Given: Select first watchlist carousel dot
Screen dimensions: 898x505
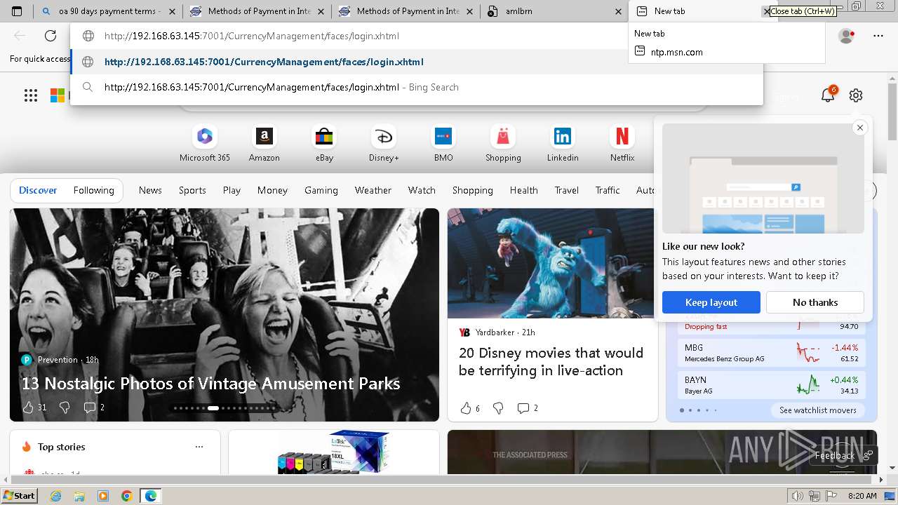Looking at the screenshot, I should [x=681, y=410].
